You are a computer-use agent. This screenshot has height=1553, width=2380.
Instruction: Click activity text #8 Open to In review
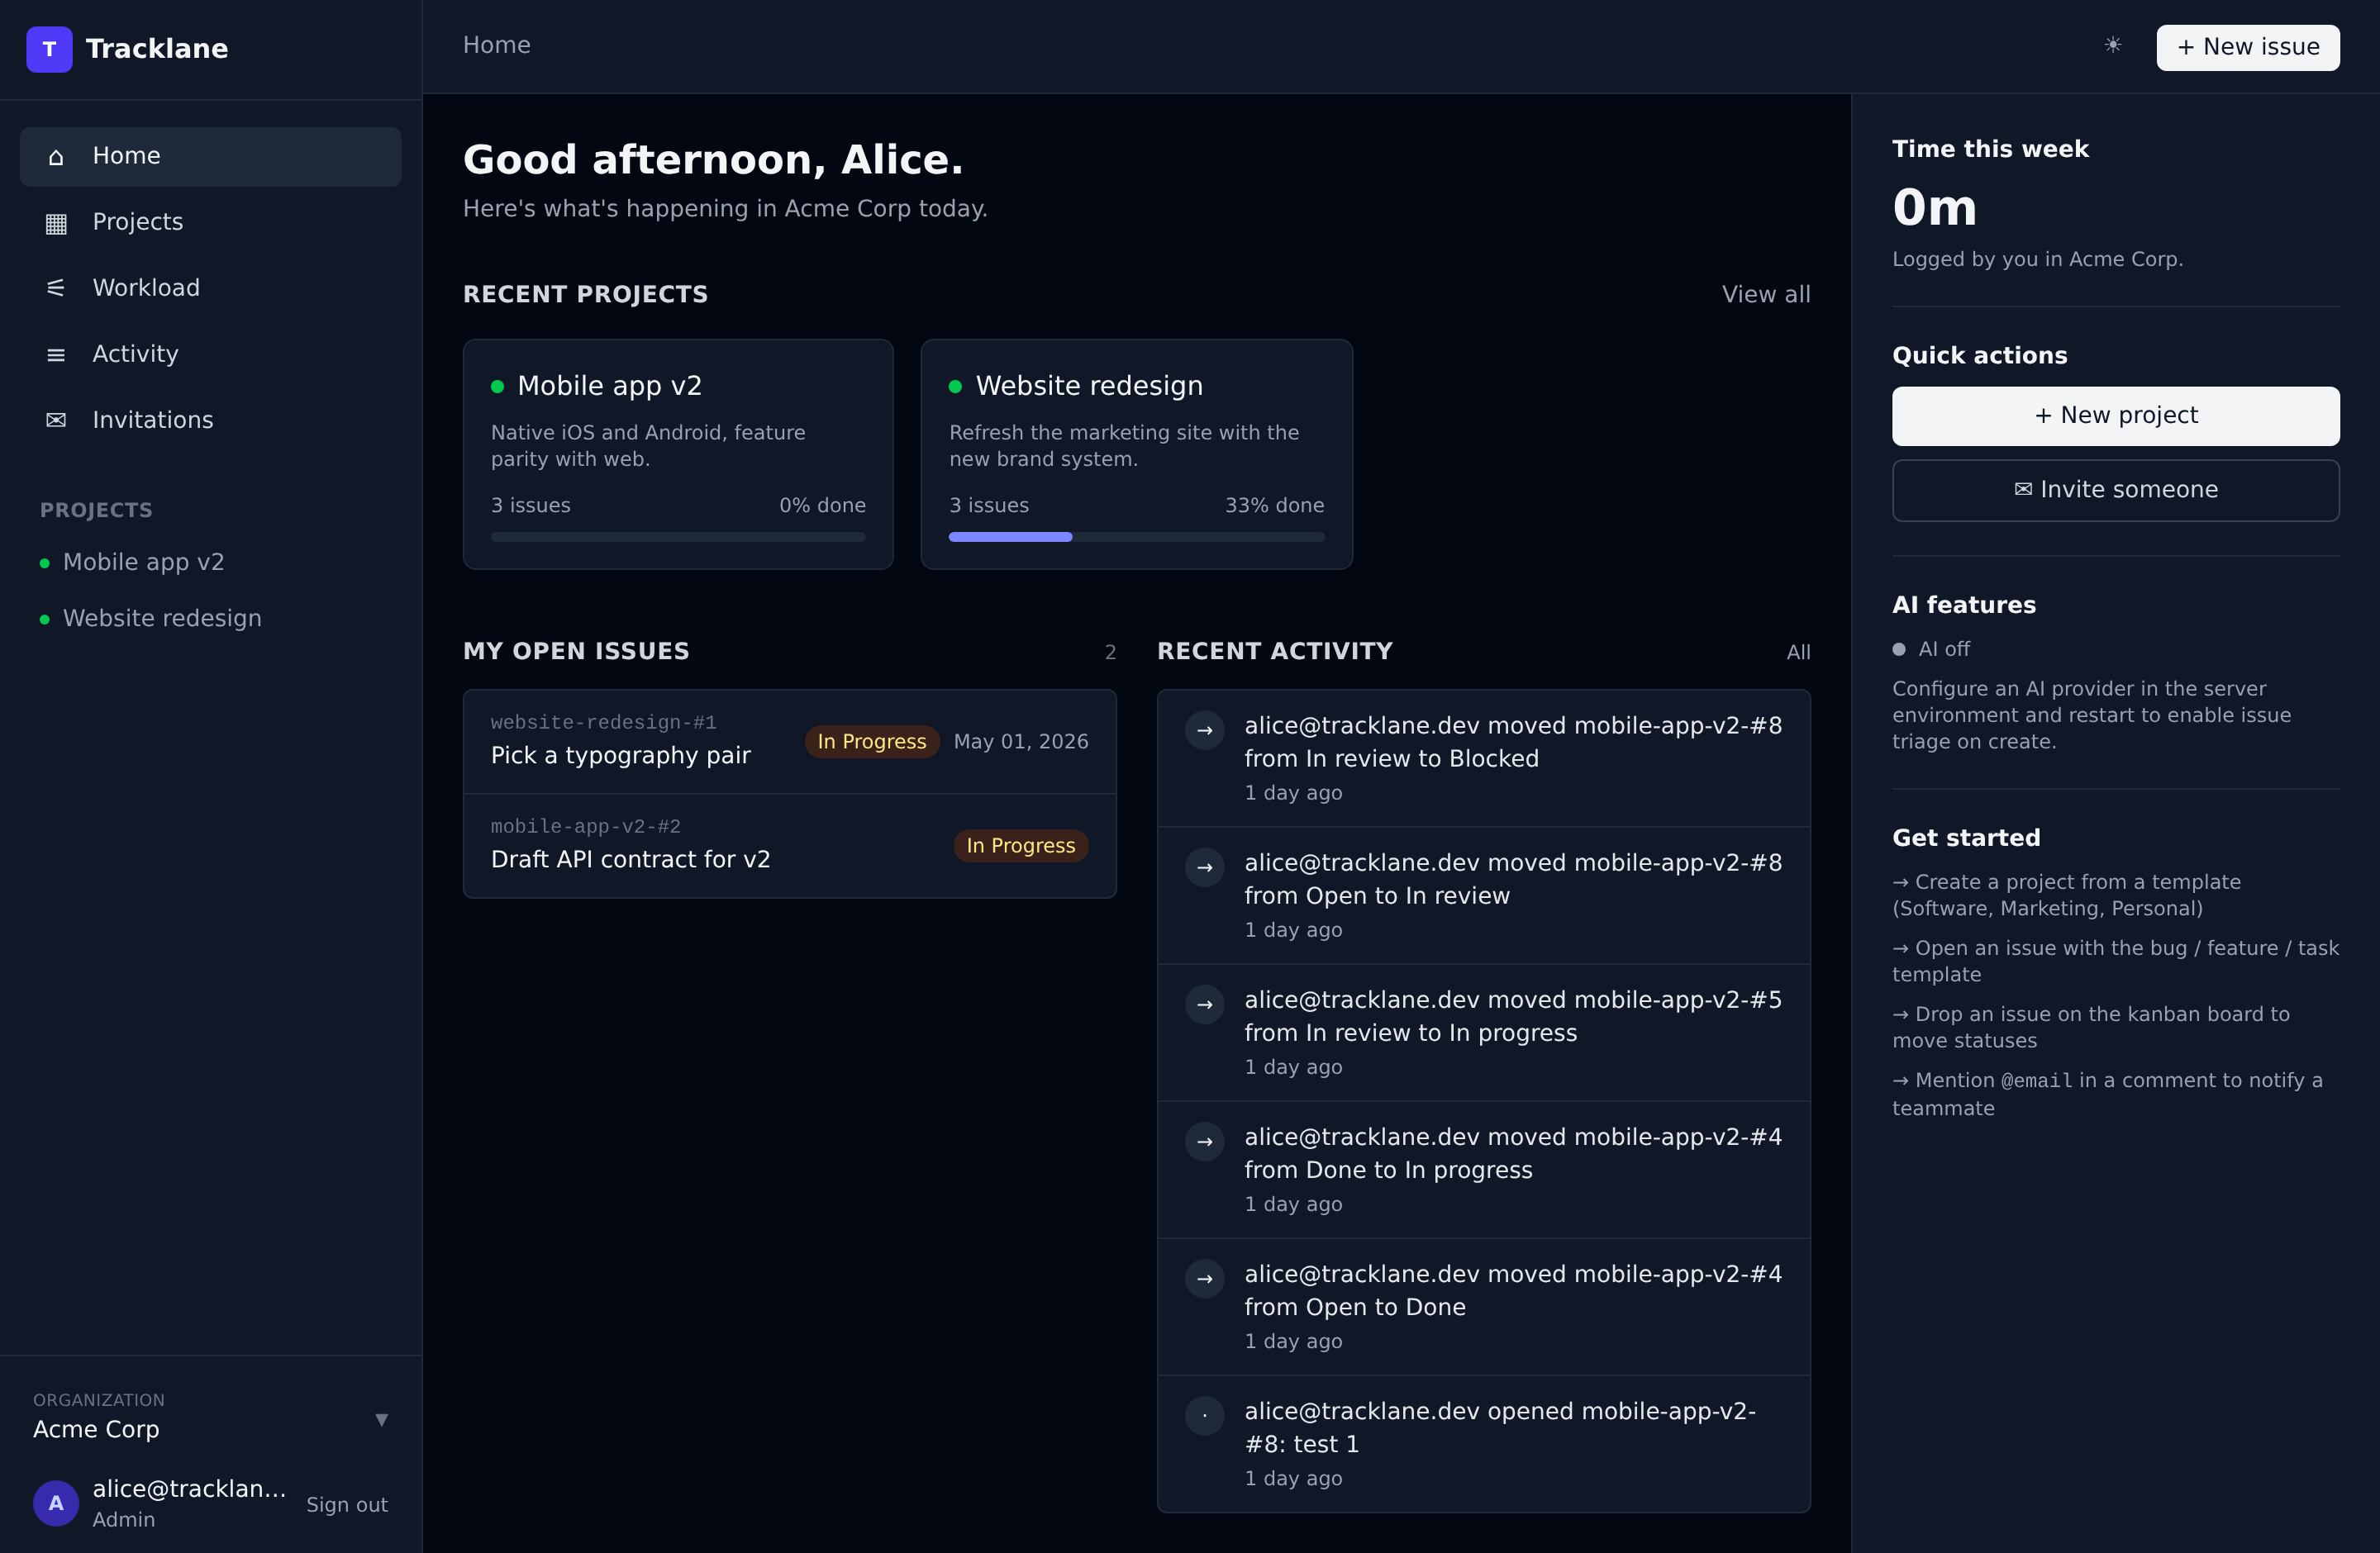tap(1513, 880)
